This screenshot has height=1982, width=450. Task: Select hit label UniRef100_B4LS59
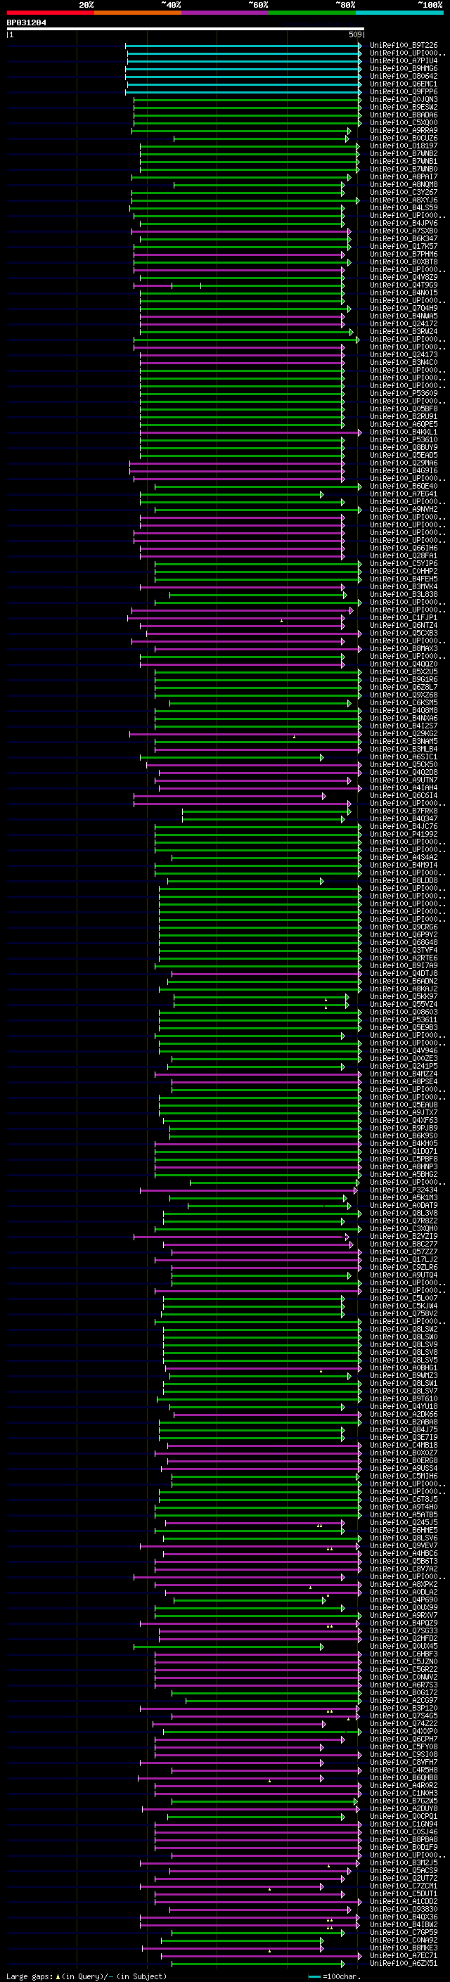[404, 207]
